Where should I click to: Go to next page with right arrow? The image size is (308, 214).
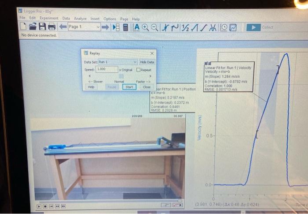coord(105,27)
